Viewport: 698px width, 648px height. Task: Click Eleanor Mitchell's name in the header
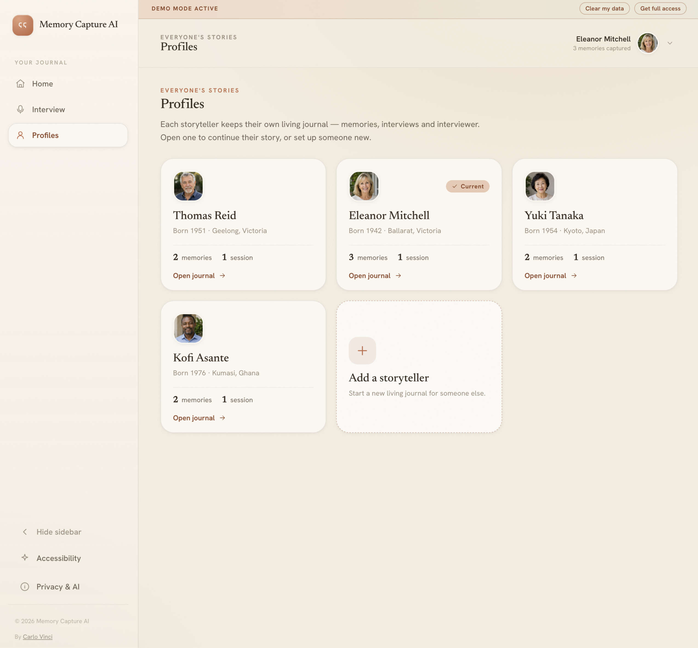point(603,39)
